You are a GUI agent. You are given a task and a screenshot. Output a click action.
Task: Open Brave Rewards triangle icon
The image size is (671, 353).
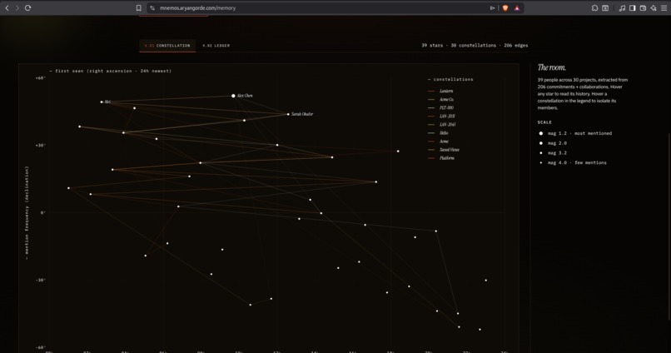click(x=517, y=7)
